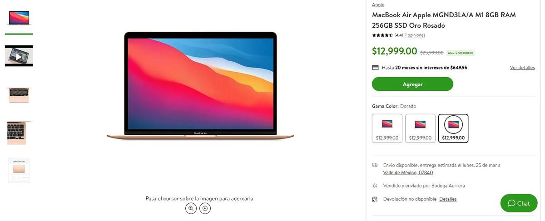Open the Chat bubble button
Screen dimensions: 545x221
tap(519, 203)
